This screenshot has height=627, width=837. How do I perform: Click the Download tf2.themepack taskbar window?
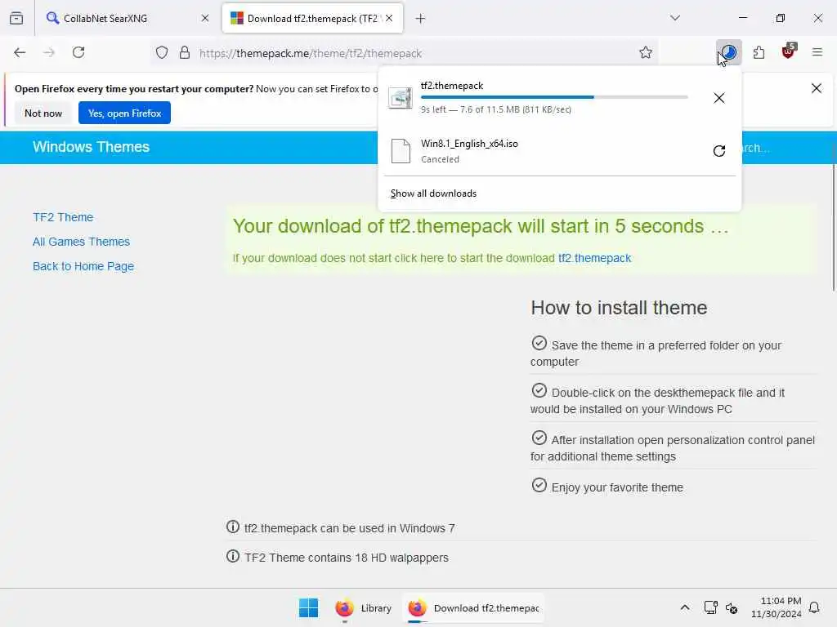[473, 607]
